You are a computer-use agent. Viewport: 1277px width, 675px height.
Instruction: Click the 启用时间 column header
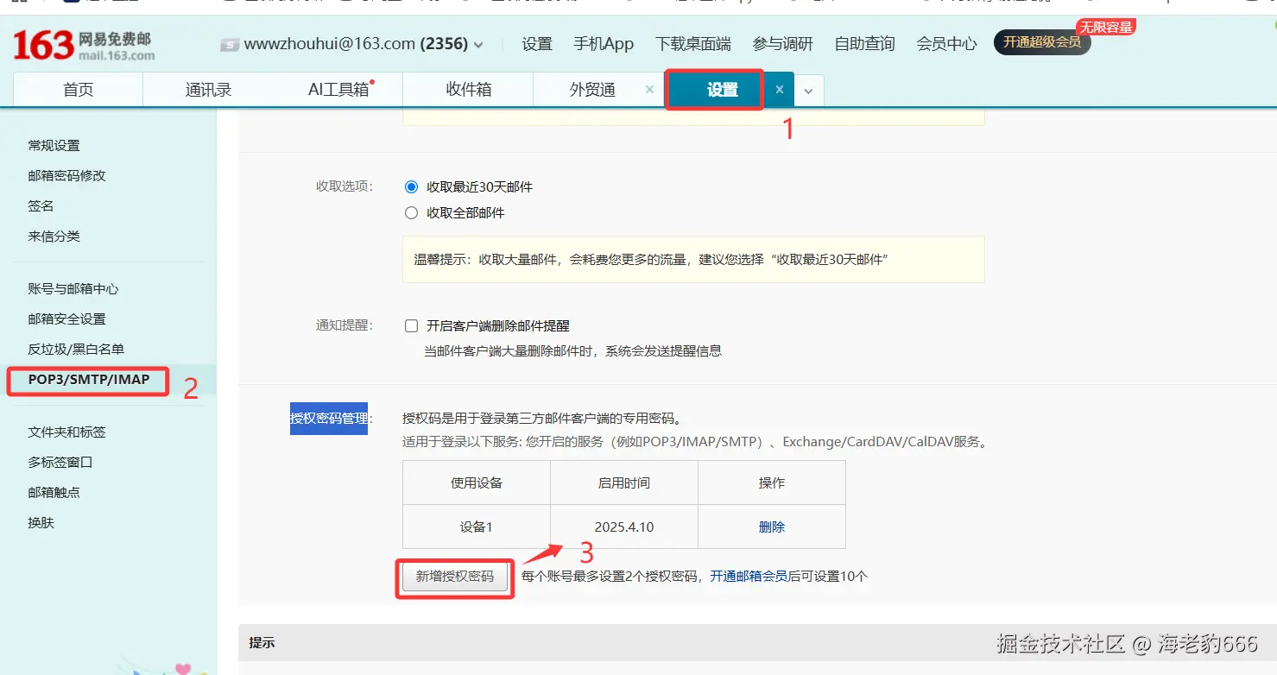[x=624, y=483]
